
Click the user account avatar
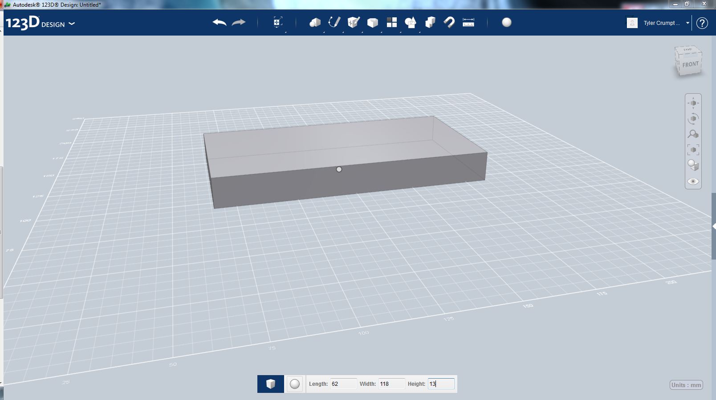point(632,23)
